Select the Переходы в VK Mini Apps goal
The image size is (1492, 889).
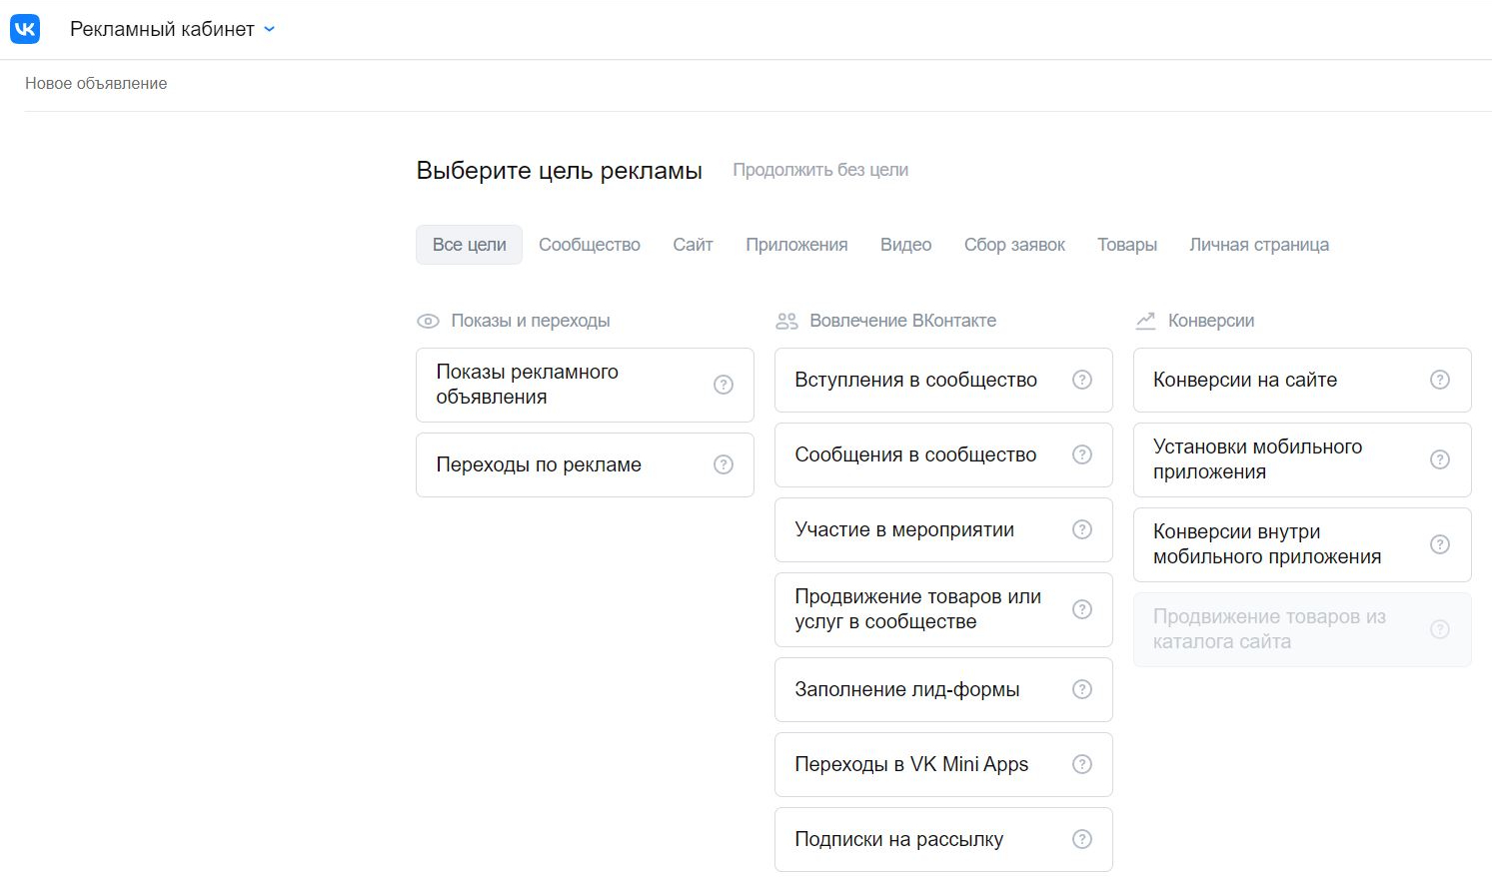(943, 764)
